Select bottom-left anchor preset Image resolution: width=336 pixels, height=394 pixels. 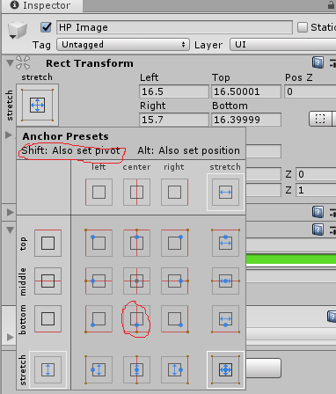click(99, 319)
